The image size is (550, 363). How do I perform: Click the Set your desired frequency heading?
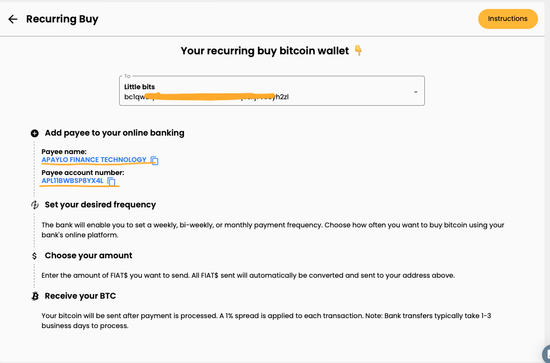click(100, 204)
